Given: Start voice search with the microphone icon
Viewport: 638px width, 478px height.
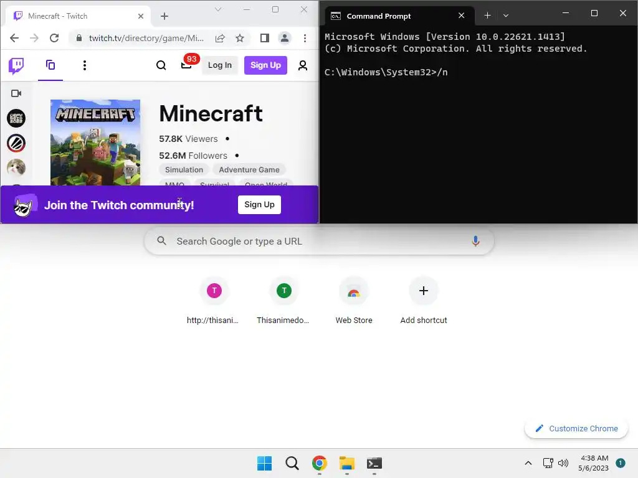Looking at the screenshot, I should tap(475, 241).
